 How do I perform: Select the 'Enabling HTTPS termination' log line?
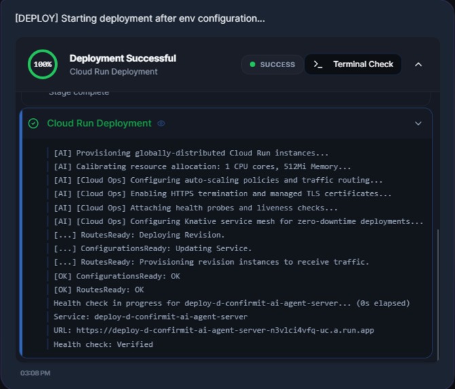(x=223, y=193)
